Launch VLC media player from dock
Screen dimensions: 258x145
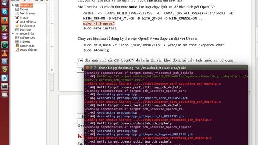click(4, 53)
